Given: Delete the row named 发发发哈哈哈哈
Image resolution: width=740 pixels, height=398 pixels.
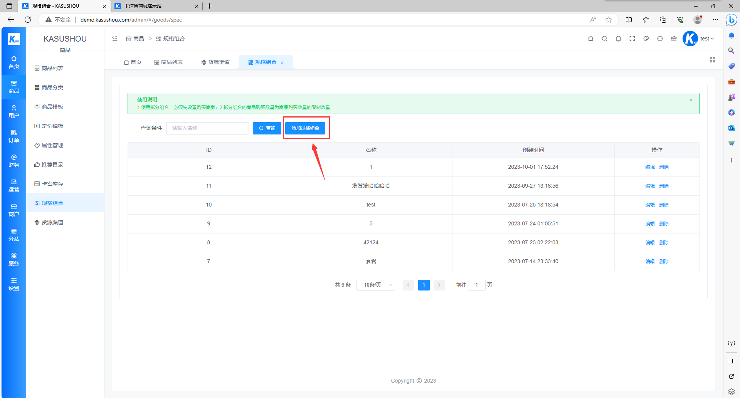Looking at the screenshot, I should [664, 186].
